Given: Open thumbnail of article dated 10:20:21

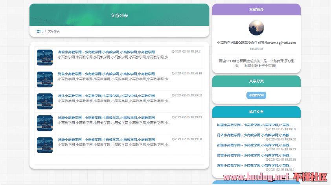Looking at the screenshot, I should pyautogui.click(x=45, y=57).
